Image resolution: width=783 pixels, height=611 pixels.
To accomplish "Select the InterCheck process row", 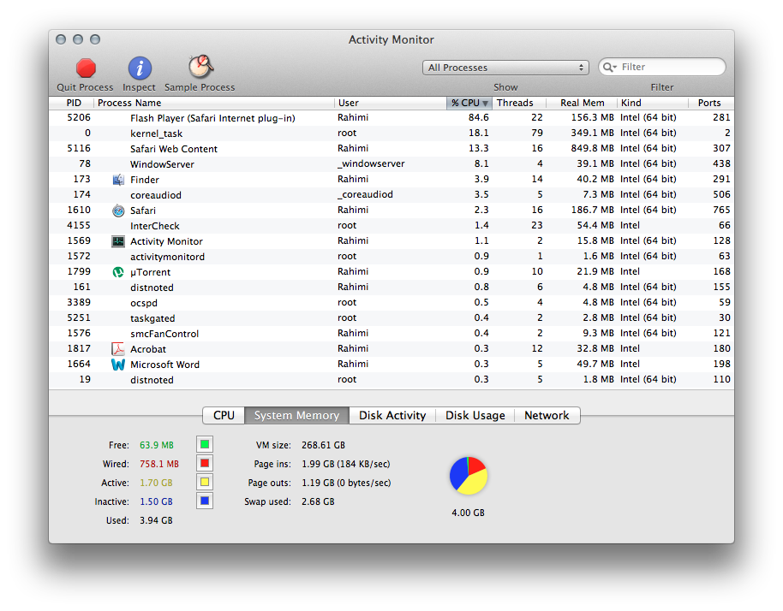I will coord(391,225).
